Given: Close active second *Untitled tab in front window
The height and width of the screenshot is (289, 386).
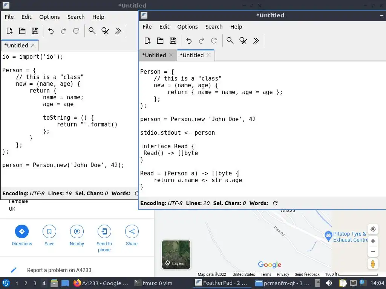Looking at the screenshot, I should click(x=208, y=55).
